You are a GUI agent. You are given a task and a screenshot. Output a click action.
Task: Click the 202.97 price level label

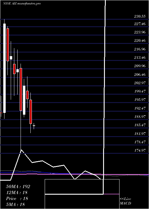[140, 83]
